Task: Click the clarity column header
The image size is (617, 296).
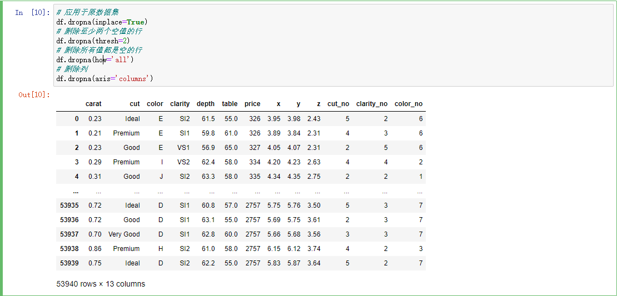Action: point(180,104)
